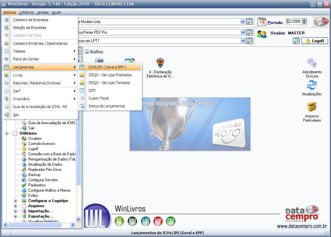Click the magnifier icon next to Logoff
This screenshot has height=237, width=331.
point(297,41)
